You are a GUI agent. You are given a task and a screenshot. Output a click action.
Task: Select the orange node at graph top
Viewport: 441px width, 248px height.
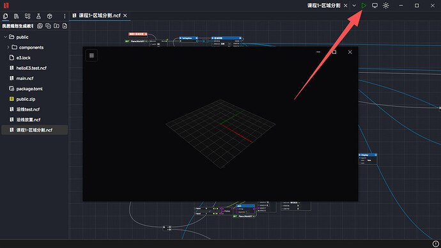click(x=138, y=34)
